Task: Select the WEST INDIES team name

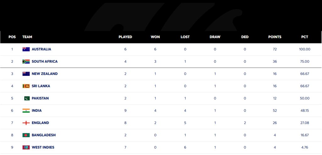Action: point(43,147)
